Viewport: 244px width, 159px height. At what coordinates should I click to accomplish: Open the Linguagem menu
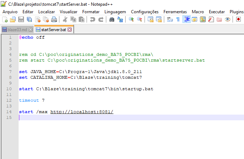tap(115, 12)
